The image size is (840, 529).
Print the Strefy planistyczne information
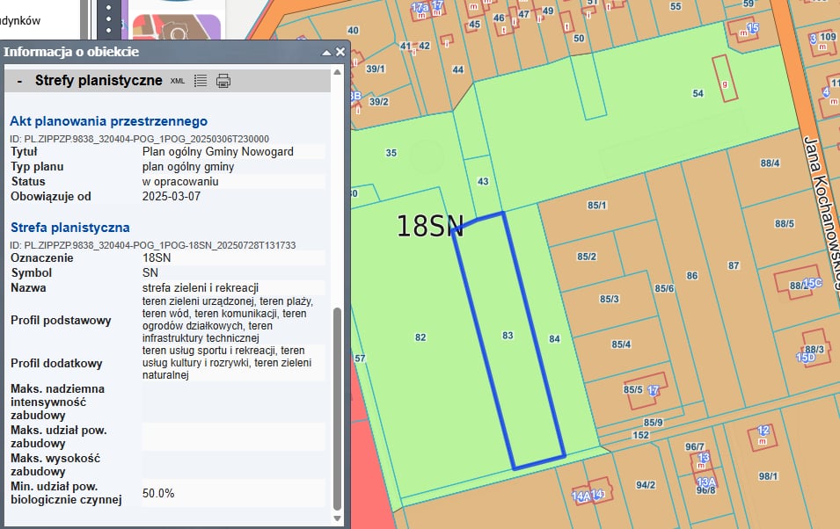[x=223, y=81]
